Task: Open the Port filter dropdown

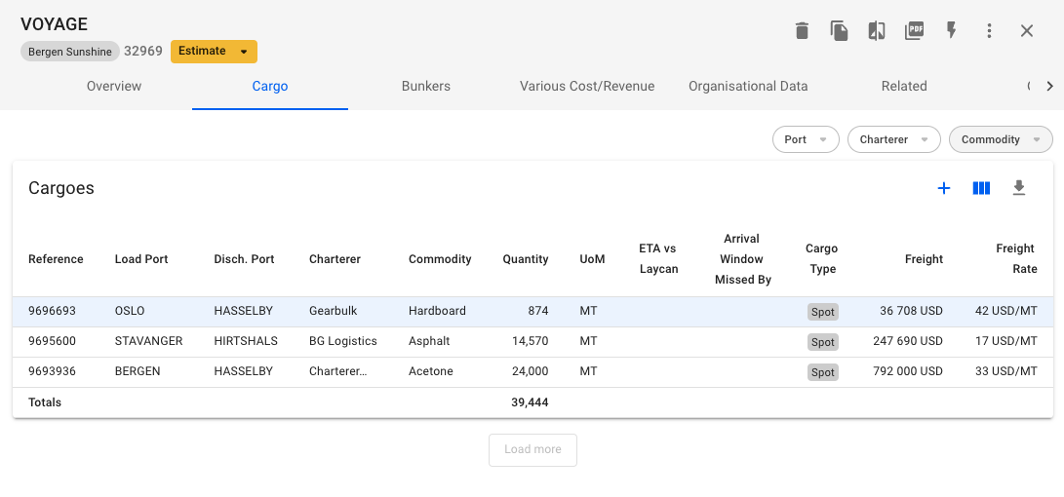Action: (806, 139)
